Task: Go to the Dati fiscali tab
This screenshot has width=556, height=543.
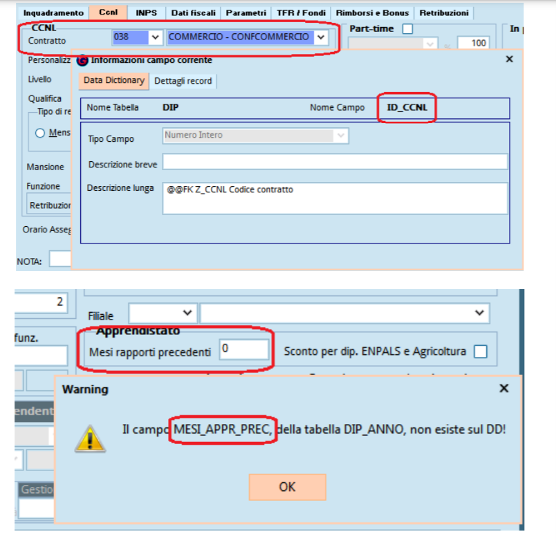Action: (193, 12)
